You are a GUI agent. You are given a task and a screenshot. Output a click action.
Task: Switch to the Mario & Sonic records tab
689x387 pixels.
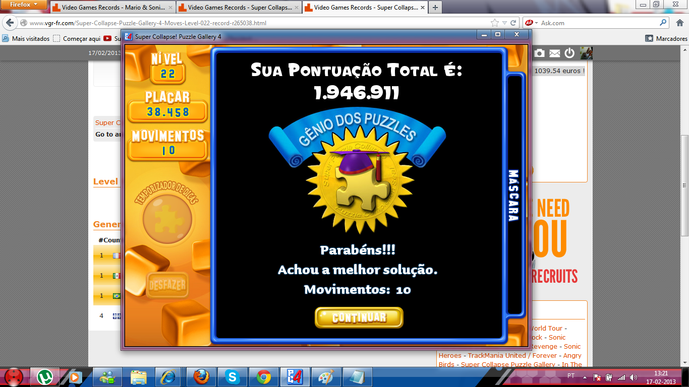tap(111, 8)
